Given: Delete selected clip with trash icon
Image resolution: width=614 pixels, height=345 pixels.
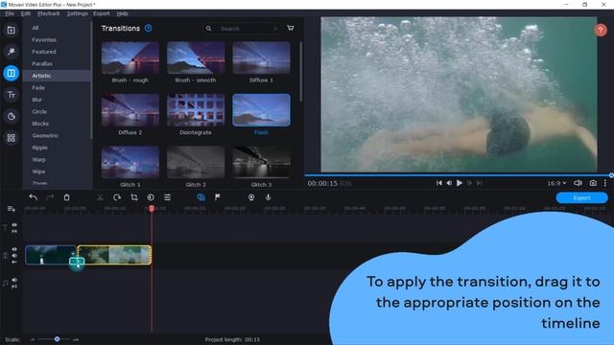Looking at the screenshot, I should coord(66,197).
